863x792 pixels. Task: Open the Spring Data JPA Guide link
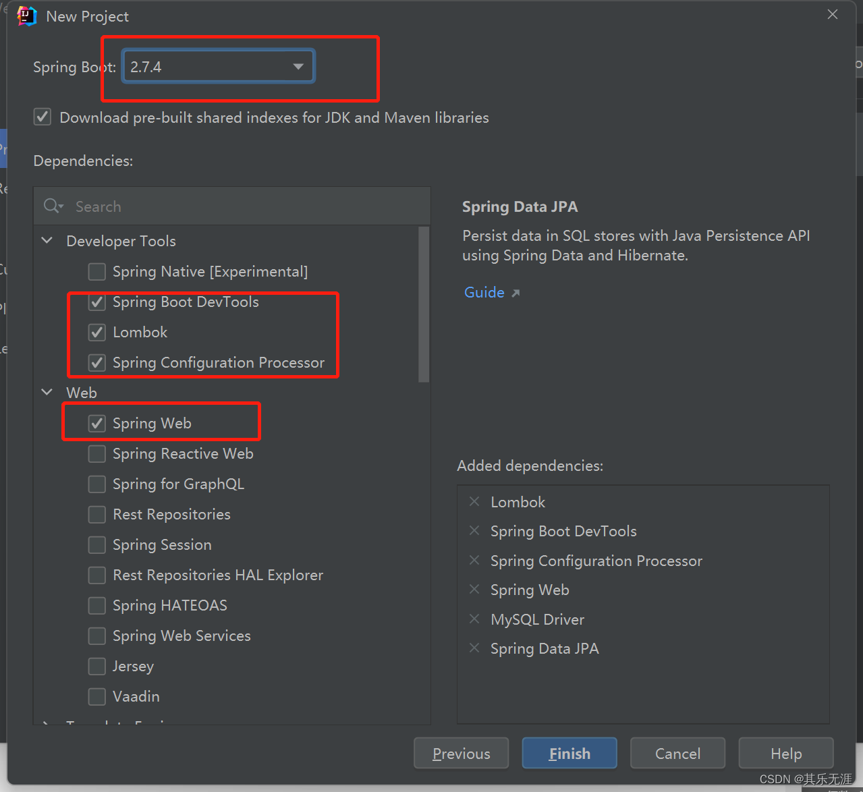[484, 292]
